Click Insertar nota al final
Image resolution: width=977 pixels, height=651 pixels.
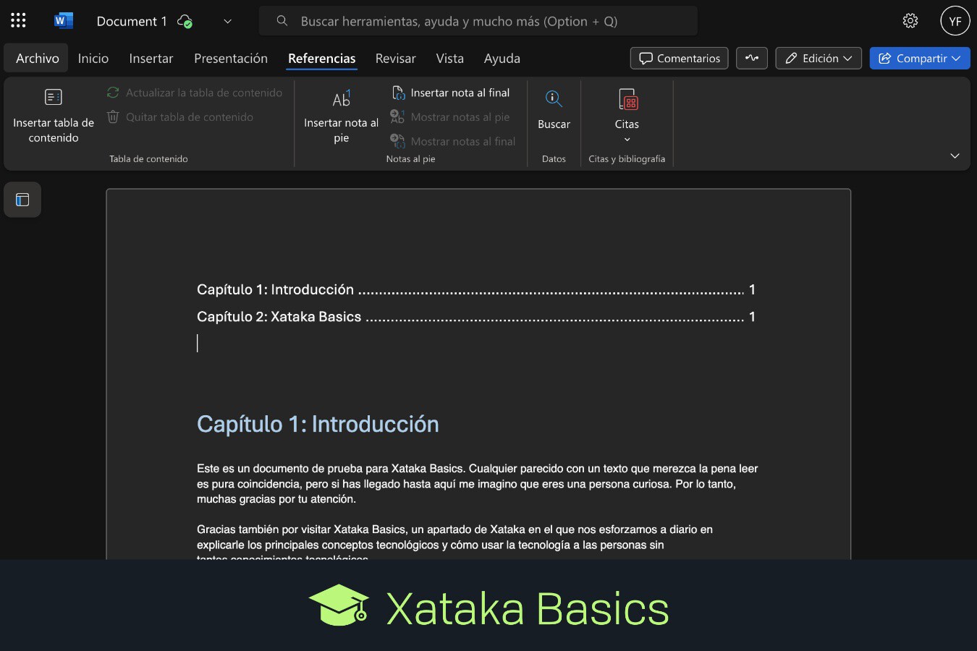(x=451, y=93)
